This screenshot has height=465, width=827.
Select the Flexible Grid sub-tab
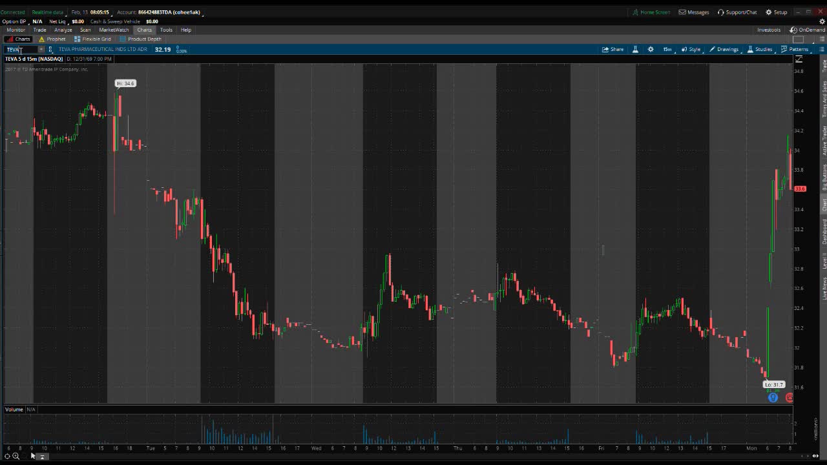pos(92,39)
